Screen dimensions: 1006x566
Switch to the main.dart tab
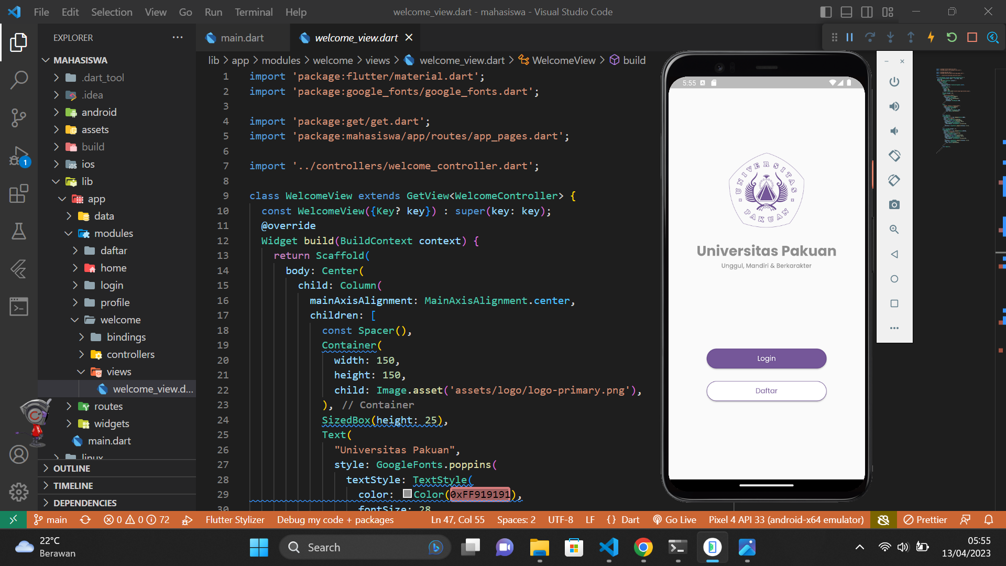click(x=242, y=37)
